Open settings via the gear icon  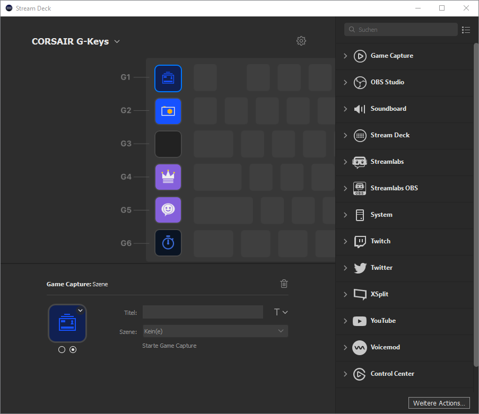pyautogui.click(x=301, y=41)
